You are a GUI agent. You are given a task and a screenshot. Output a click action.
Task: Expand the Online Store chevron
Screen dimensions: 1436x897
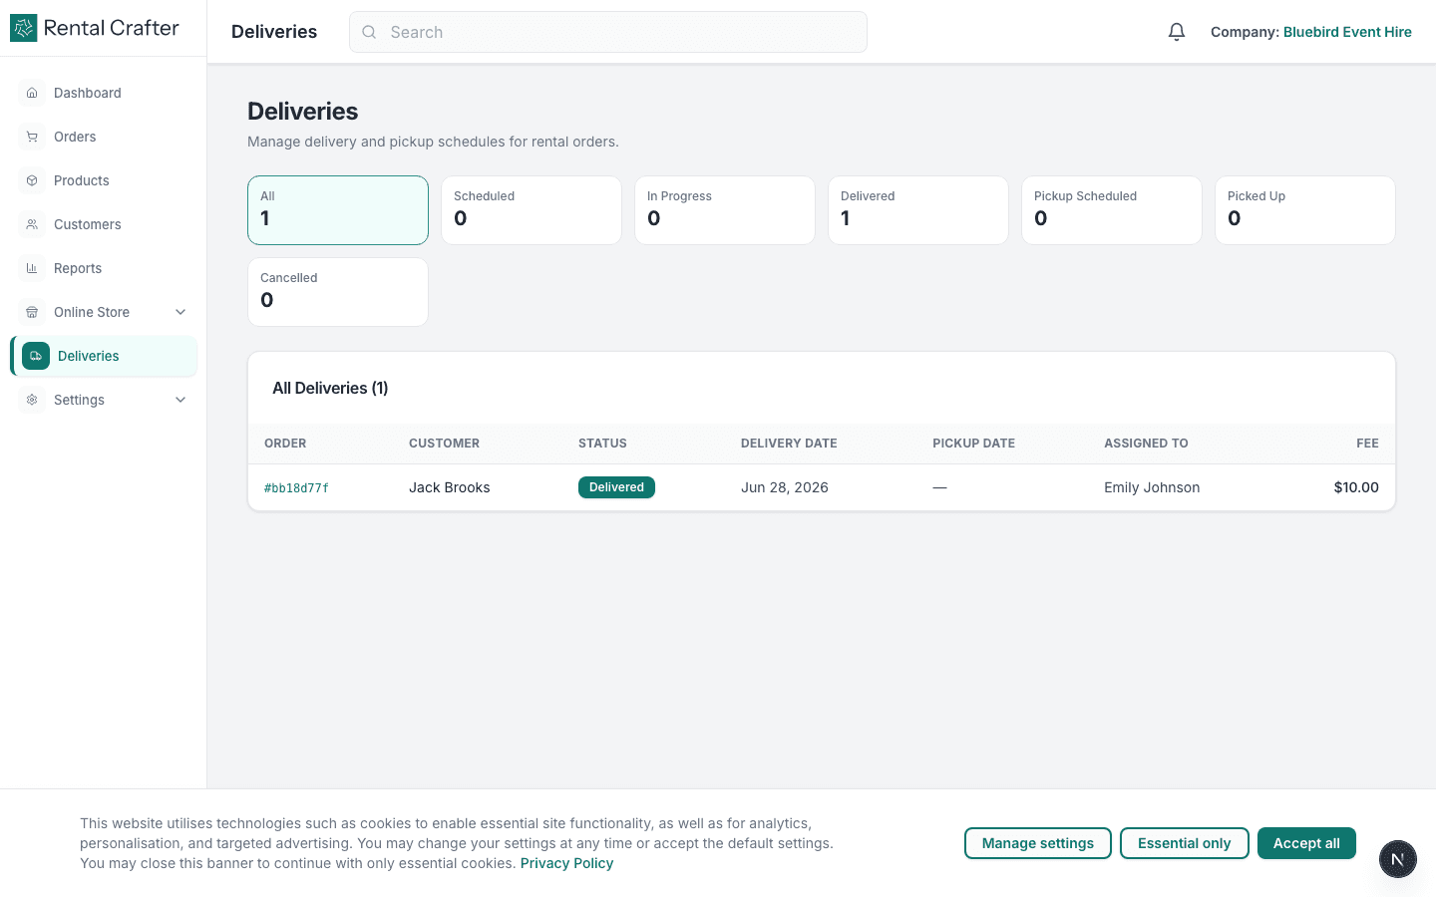pyautogui.click(x=180, y=312)
